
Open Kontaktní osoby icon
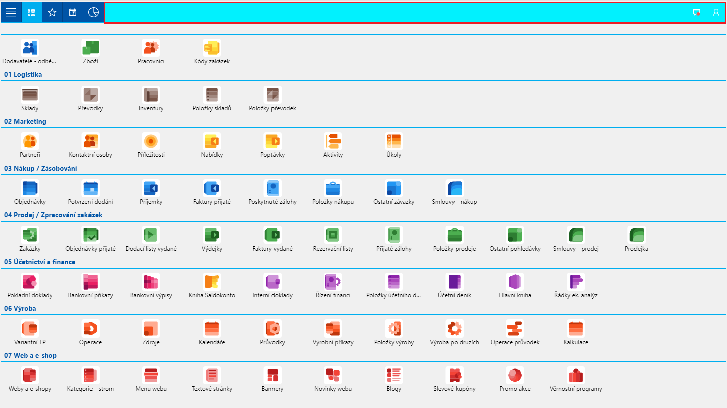tap(90, 141)
